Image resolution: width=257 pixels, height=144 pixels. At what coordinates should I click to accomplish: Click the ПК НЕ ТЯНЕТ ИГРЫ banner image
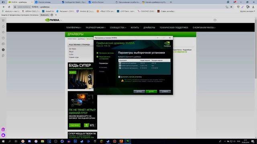[x=82, y=110]
